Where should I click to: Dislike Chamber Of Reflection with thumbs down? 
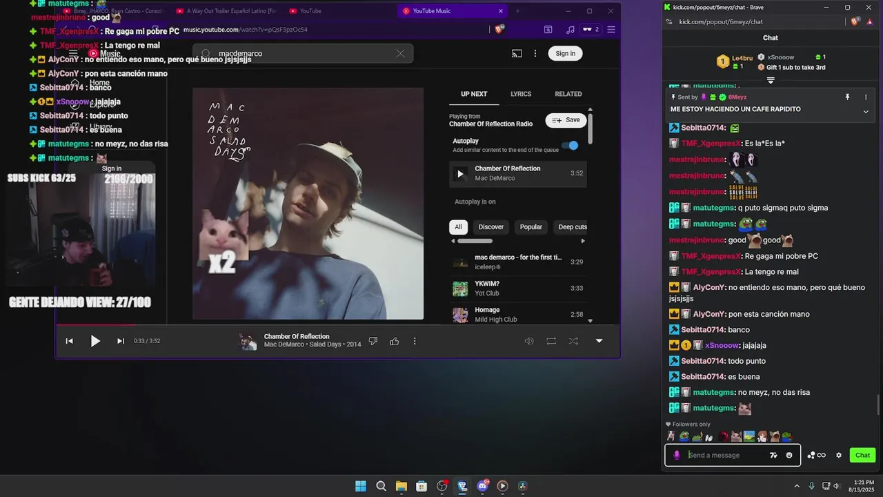[x=373, y=341]
